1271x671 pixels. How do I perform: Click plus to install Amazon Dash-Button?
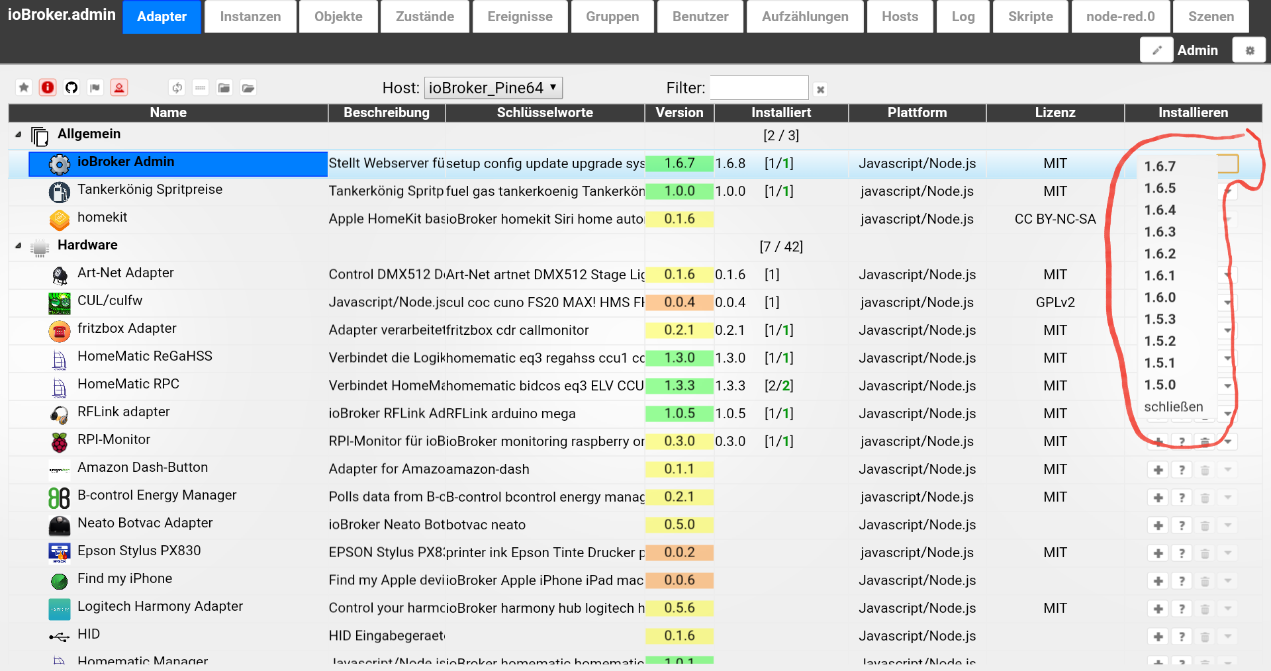pyautogui.click(x=1158, y=470)
